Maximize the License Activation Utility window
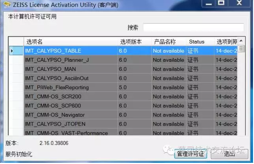Viewport: 254px width, 164px height. click(x=221, y=4)
